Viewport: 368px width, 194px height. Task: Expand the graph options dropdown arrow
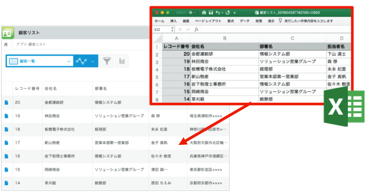(x=93, y=61)
